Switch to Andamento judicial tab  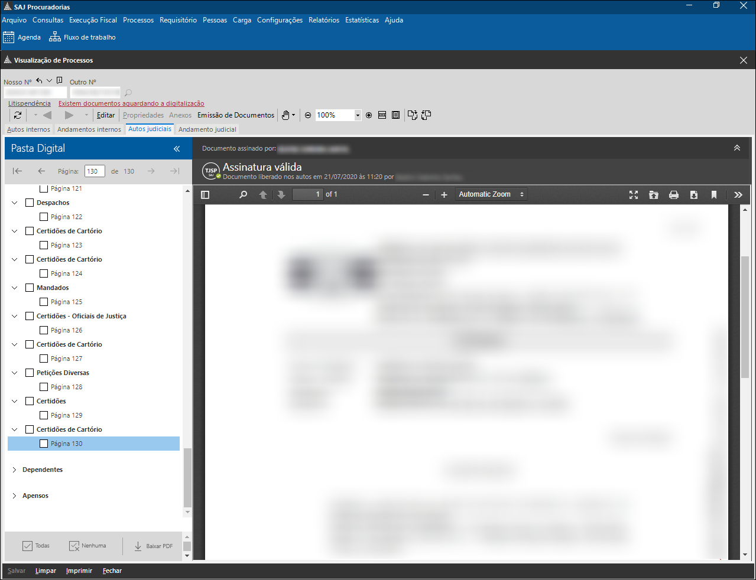pos(207,129)
